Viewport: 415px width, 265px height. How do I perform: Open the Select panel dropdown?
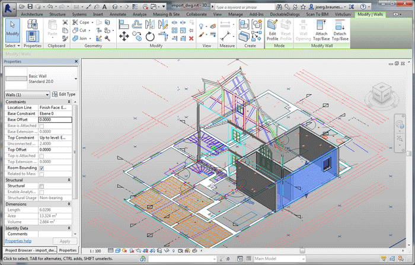(x=12, y=46)
